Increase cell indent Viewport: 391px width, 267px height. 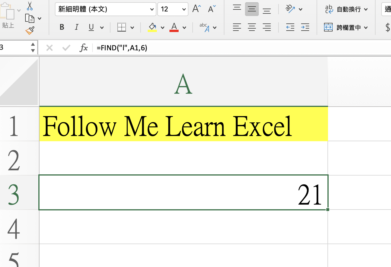click(x=305, y=27)
